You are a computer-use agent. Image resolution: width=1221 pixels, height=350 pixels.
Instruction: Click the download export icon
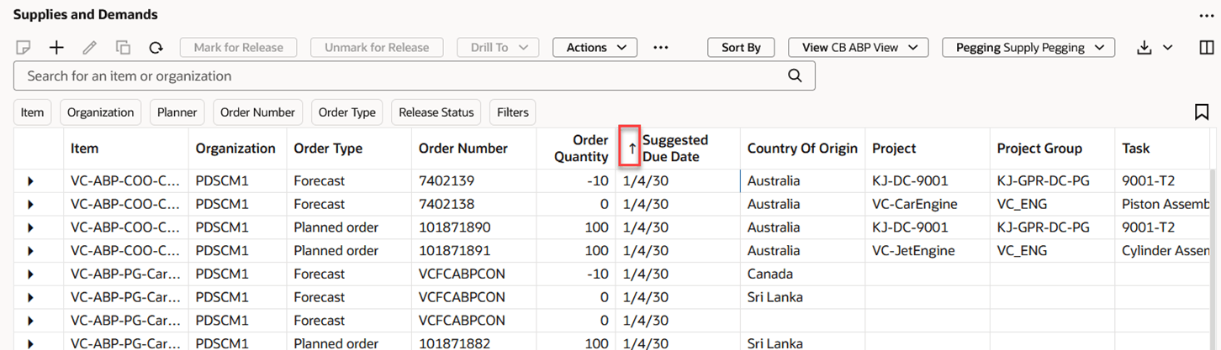[1144, 48]
